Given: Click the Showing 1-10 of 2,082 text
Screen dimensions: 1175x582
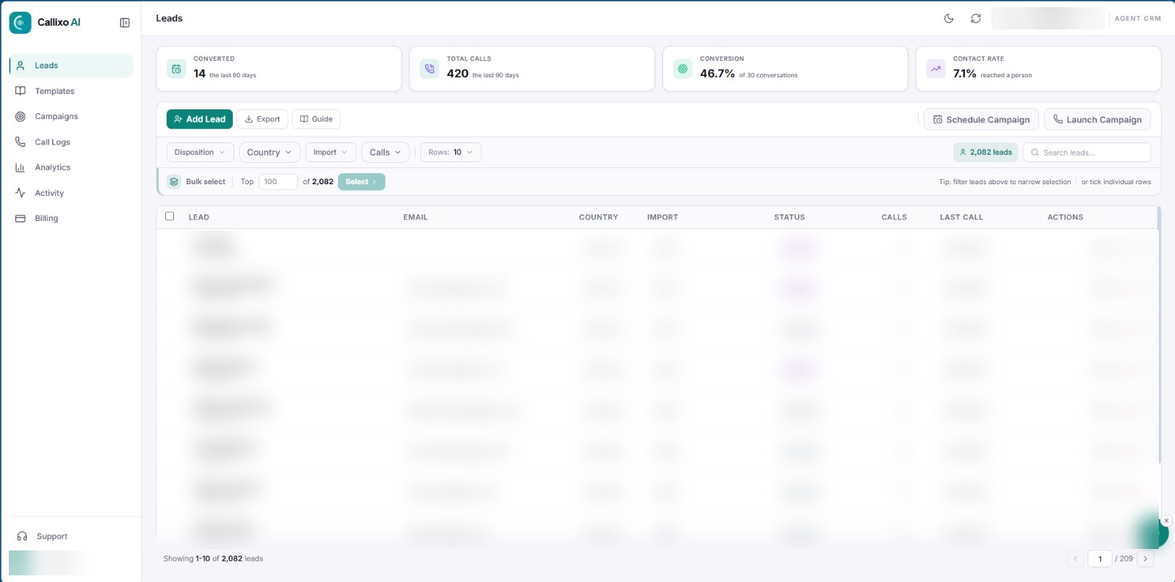Looking at the screenshot, I should click(213, 559).
